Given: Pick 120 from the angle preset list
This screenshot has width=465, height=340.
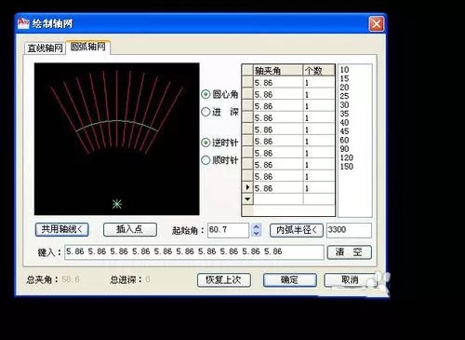Looking at the screenshot, I should pos(347,157).
